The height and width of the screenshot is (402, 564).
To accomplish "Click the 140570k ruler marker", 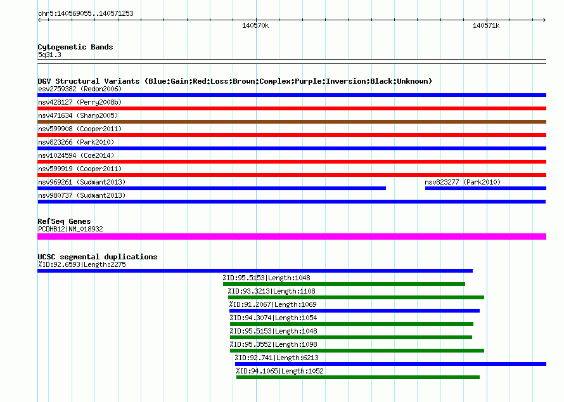I will [x=255, y=25].
